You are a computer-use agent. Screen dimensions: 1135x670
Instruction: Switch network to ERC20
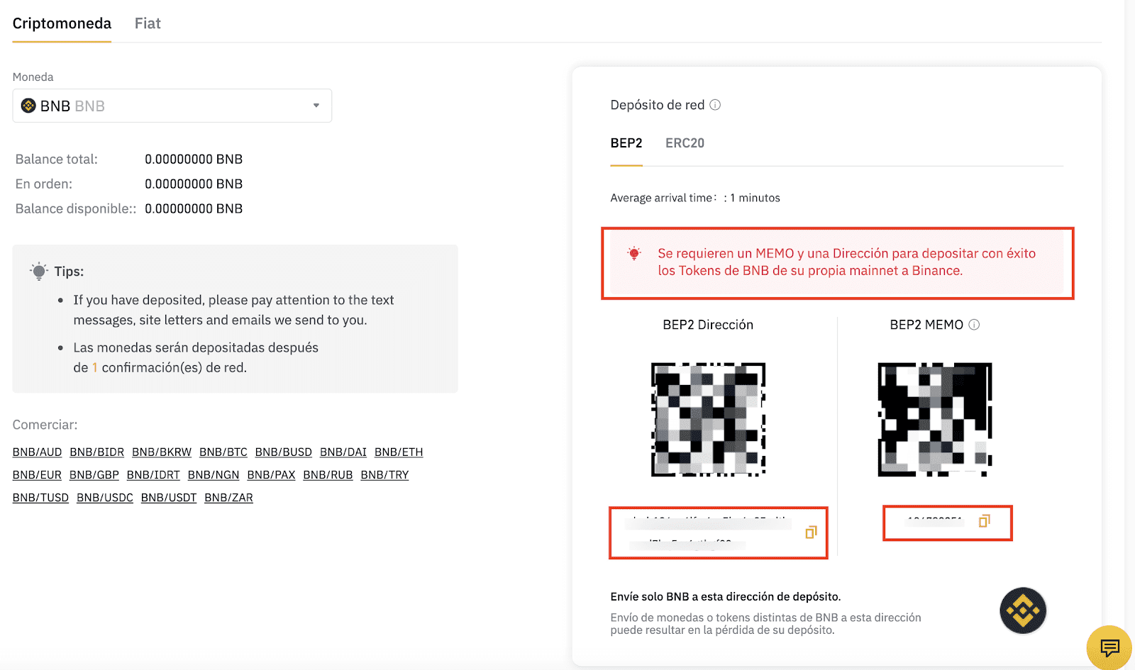tap(685, 143)
